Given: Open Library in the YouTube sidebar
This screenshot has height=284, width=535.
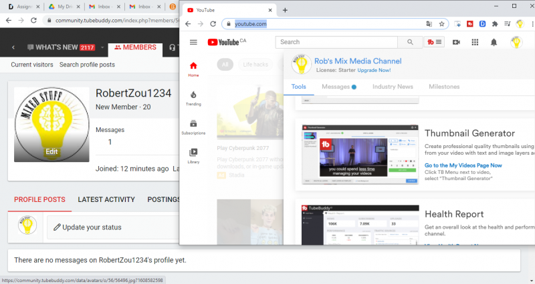Looking at the screenshot, I should tap(193, 155).
